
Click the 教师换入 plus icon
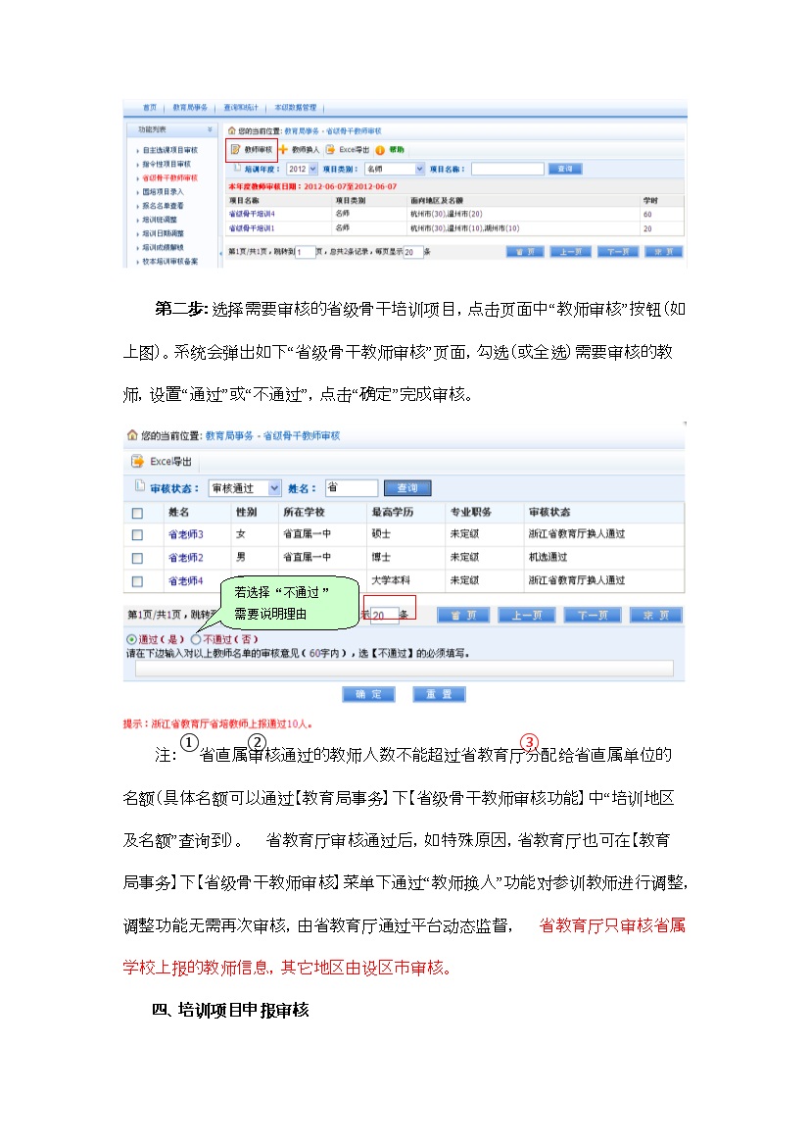[284, 150]
